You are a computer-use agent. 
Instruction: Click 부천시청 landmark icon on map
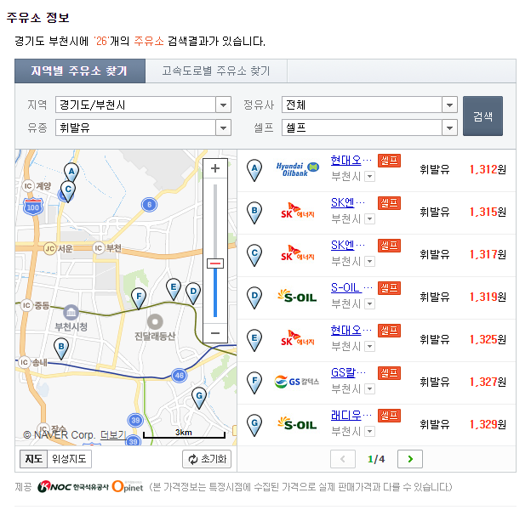[x=71, y=312]
